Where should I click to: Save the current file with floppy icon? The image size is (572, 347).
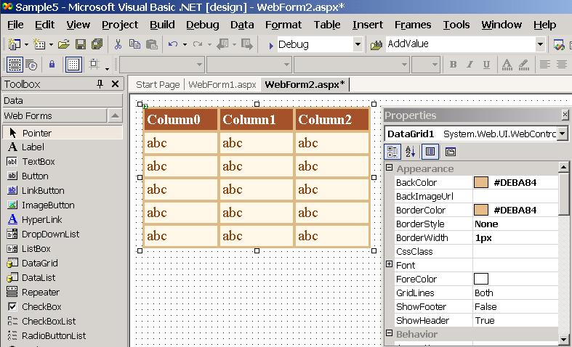(x=81, y=44)
